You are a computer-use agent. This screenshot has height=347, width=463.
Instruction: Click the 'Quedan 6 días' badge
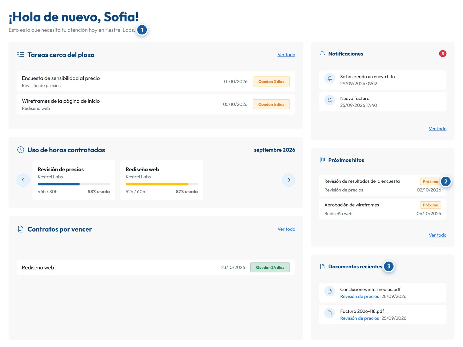(x=271, y=104)
